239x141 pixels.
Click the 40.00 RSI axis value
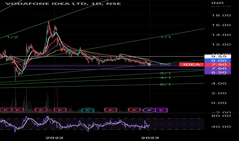221,127
